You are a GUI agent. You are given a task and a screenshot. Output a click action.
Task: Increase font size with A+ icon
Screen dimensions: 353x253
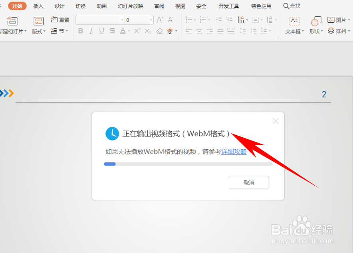point(160,20)
